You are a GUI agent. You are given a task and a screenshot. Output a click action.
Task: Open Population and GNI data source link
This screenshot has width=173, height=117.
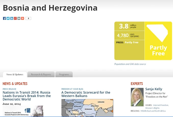click(130, 64)
